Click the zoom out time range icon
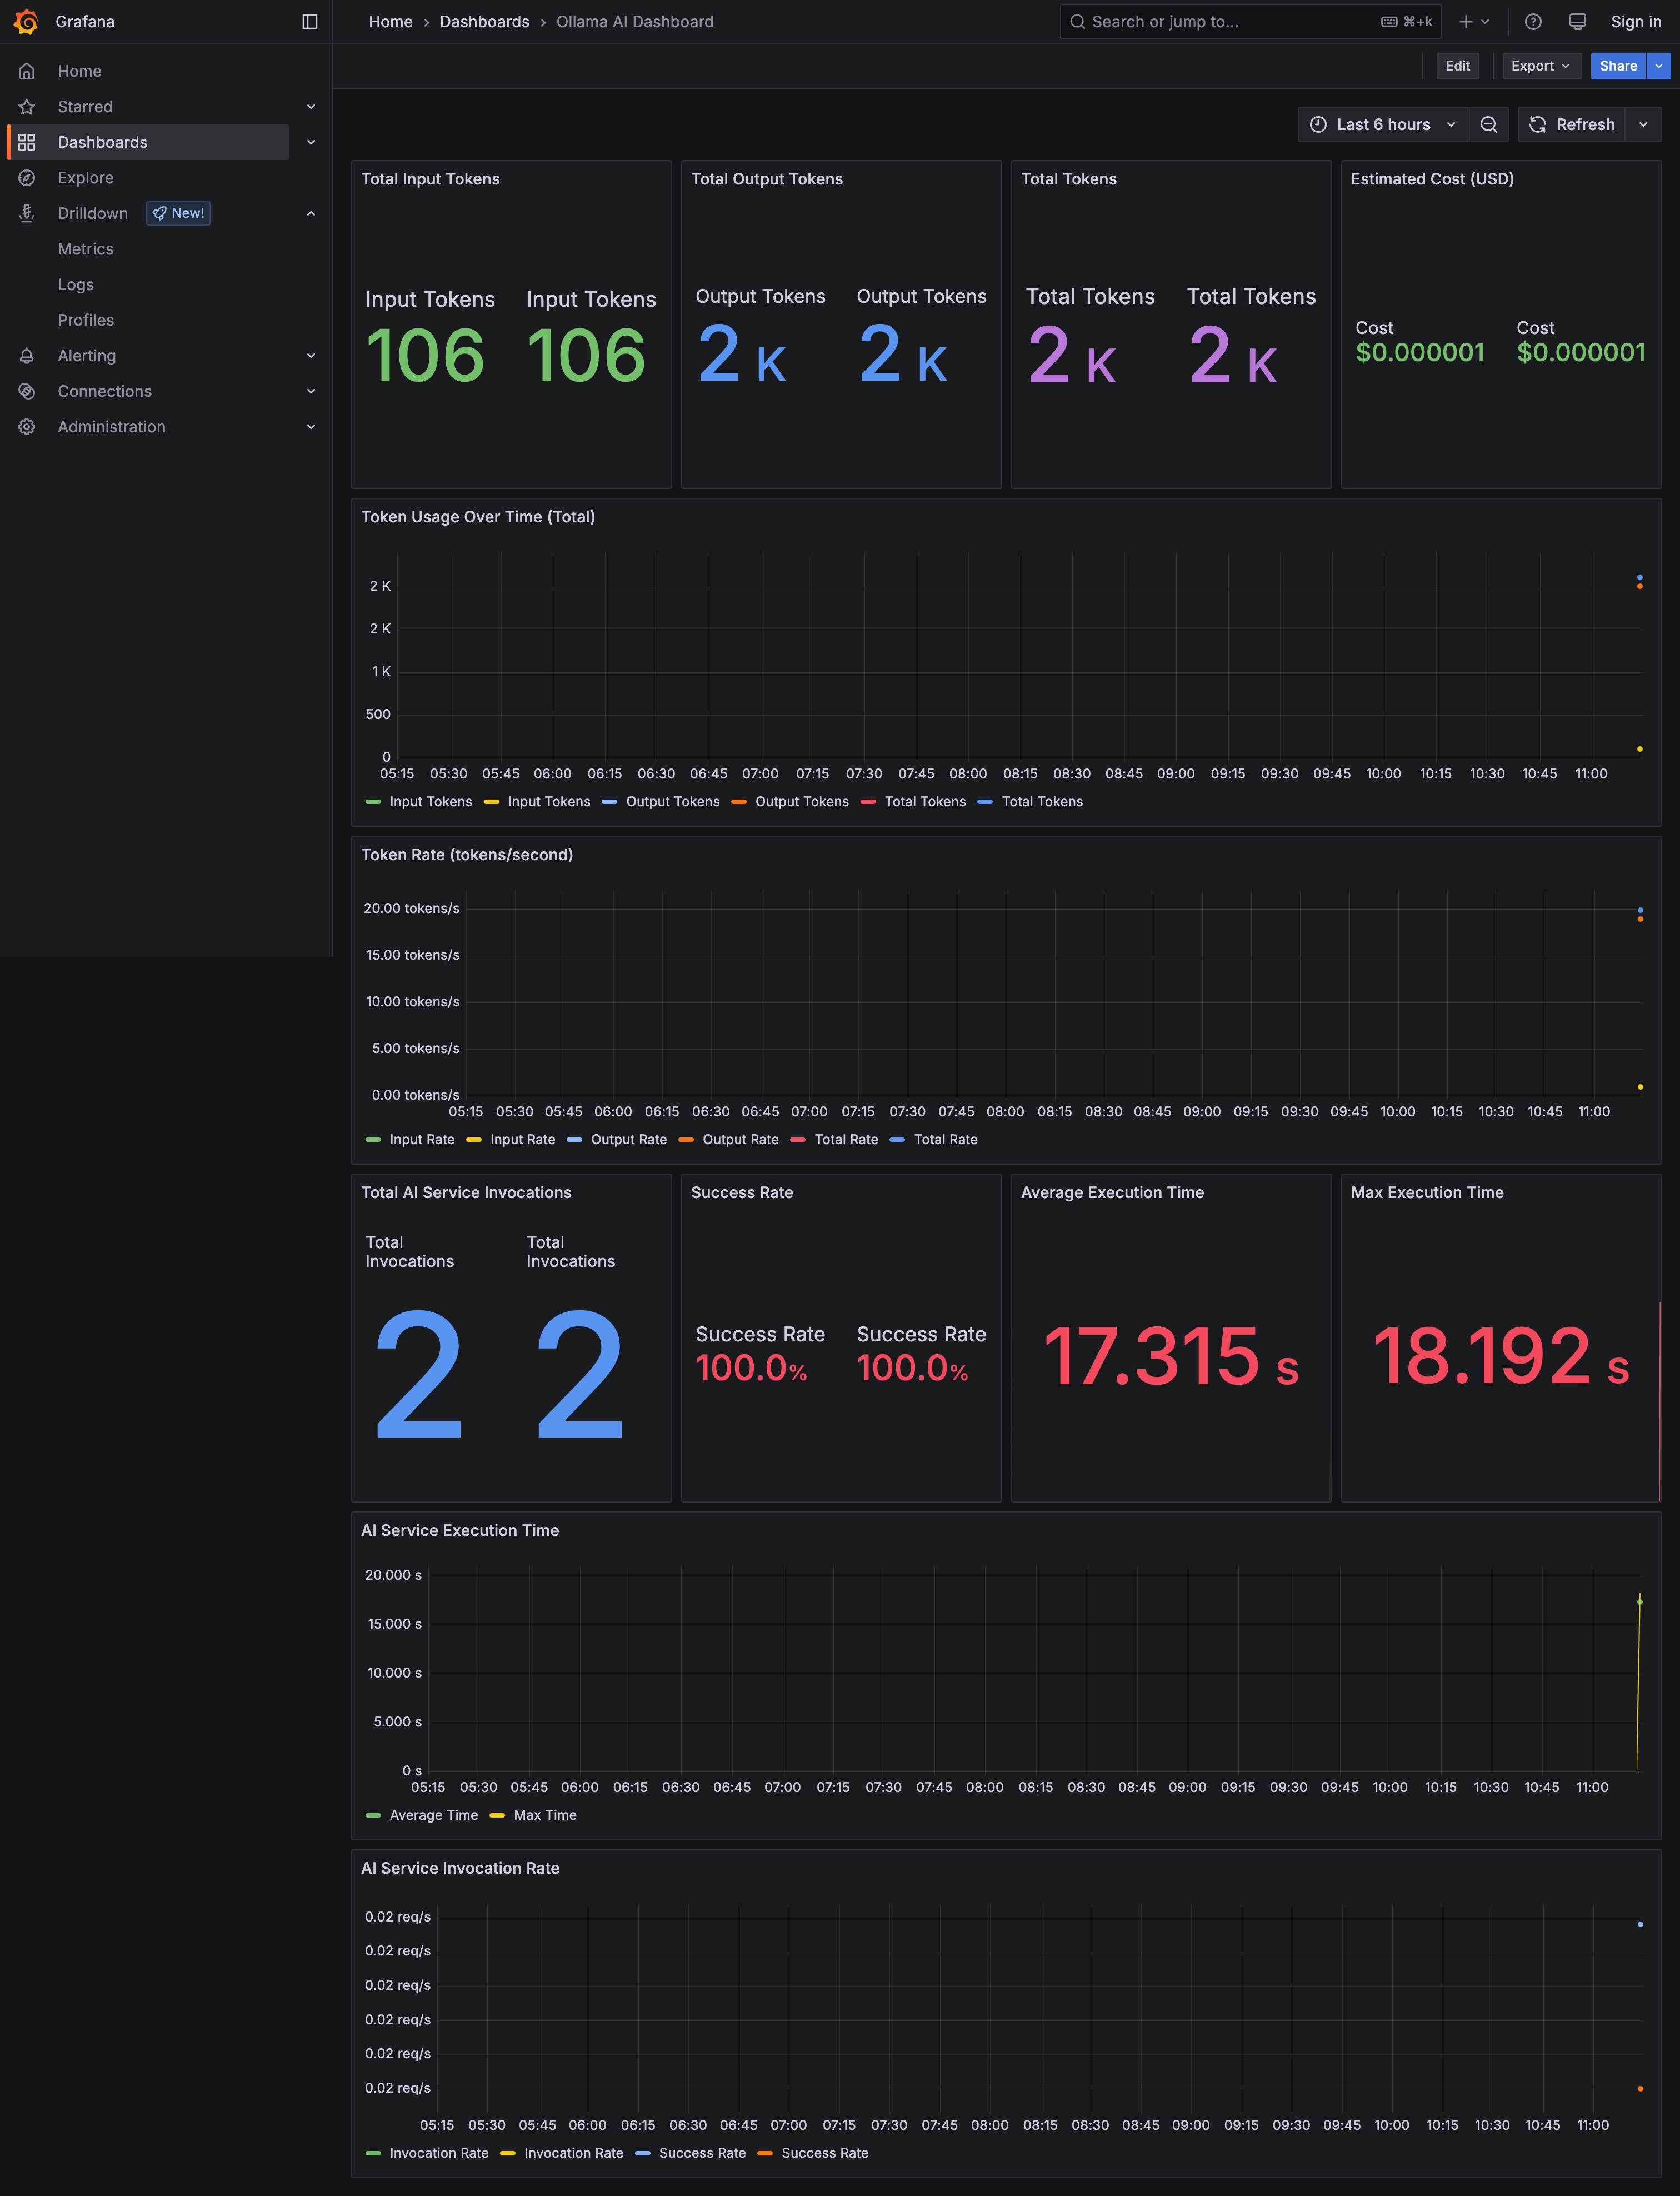Viewport: 1680px width, 2196px height. pos(1488,124)
